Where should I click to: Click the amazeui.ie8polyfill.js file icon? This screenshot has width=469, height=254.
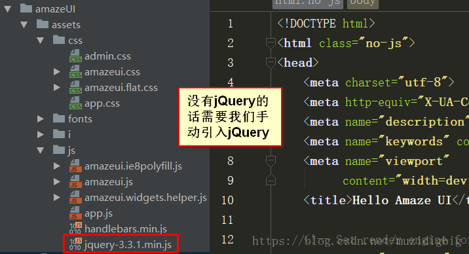point(75,166)
